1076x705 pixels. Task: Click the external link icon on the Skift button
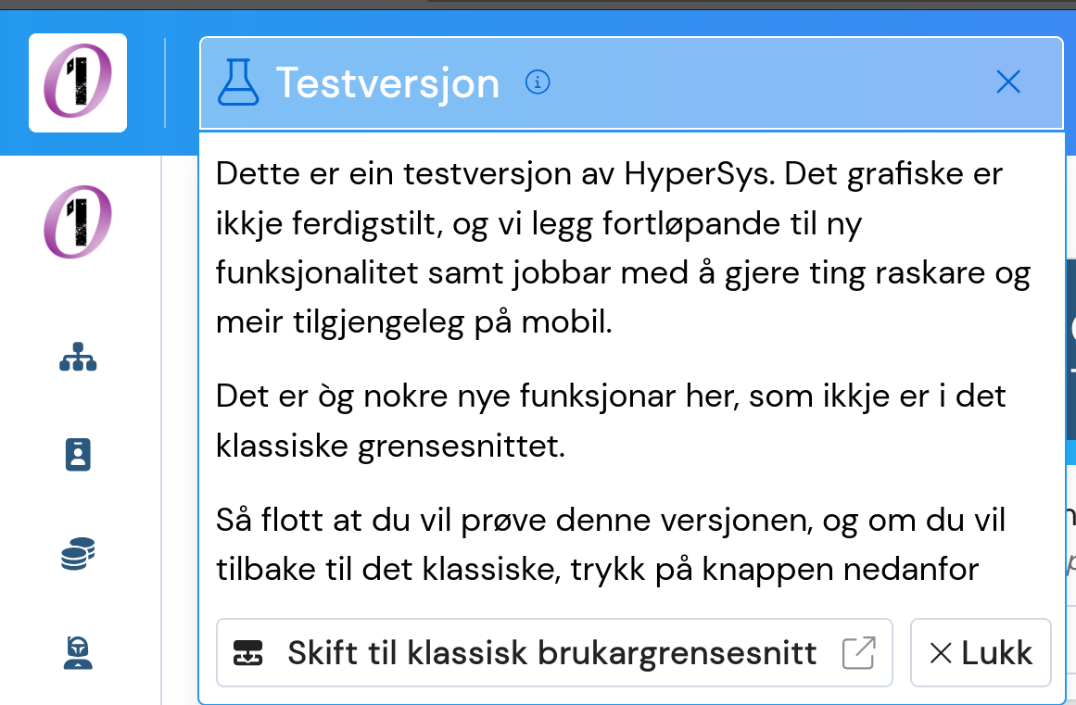coord(858,653)
